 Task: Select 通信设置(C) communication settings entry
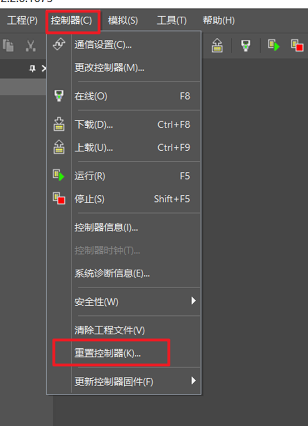(x=124, y=44)
